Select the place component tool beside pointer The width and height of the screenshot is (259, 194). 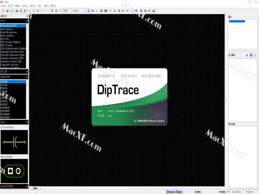(x=92, y=11)
